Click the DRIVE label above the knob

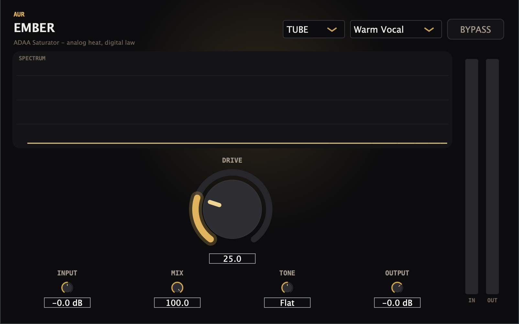(232, 160)
